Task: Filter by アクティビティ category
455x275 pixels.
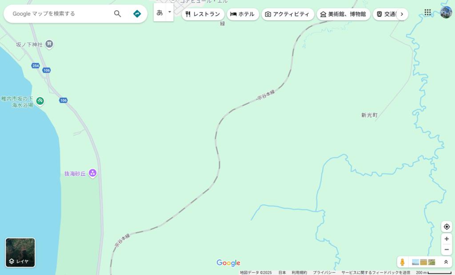Action: pos(287,14)
